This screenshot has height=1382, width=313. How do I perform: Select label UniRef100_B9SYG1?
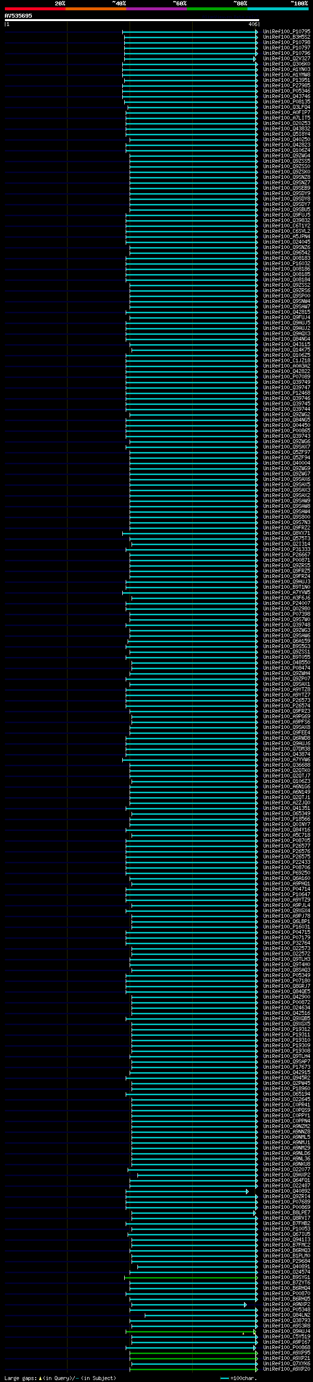(286, 1278)
